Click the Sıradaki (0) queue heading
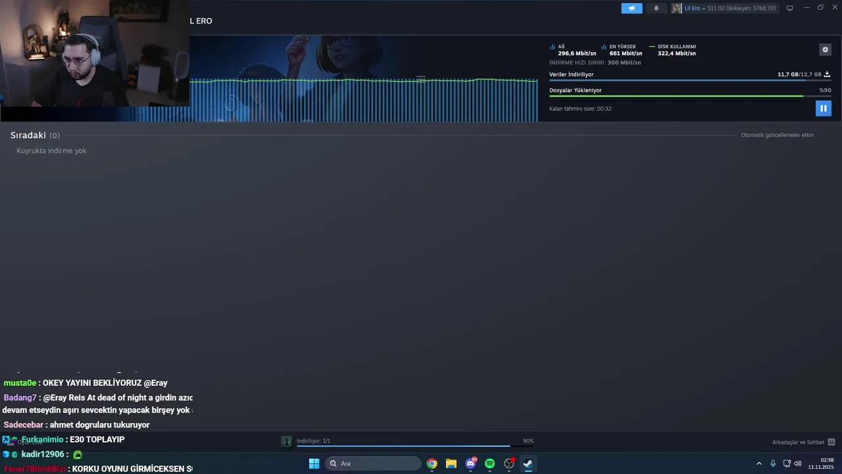This screenshot has width=842, height=474. (x=35, y=135)
